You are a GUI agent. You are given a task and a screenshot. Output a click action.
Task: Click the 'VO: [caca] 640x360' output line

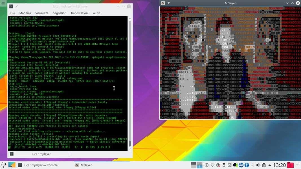pyautogui.click(x=39, y=144)
